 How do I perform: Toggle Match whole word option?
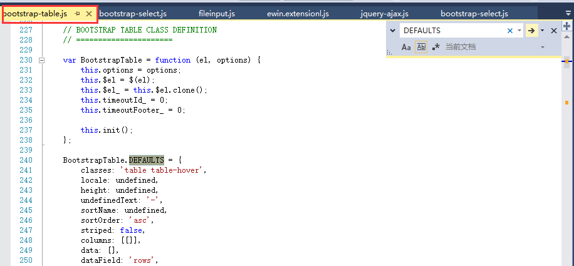[x=421, y=47]
